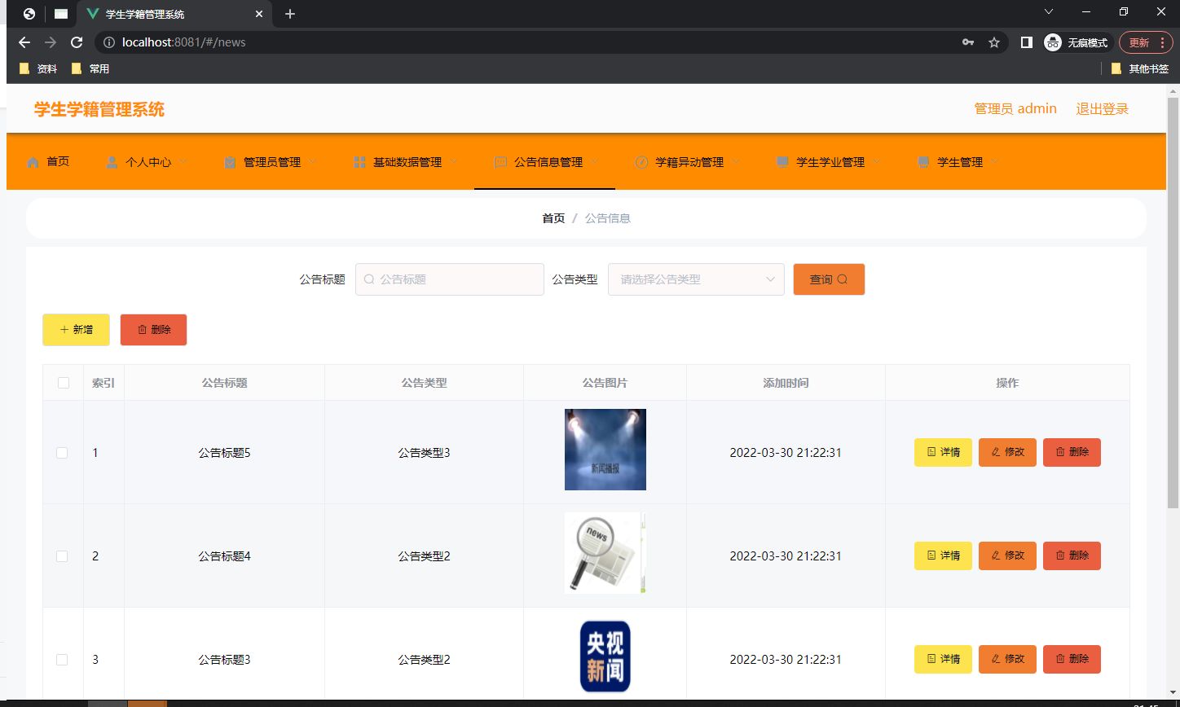Click the 查询 search button
Screen dimensions: 1180x707
click(829, 279)
